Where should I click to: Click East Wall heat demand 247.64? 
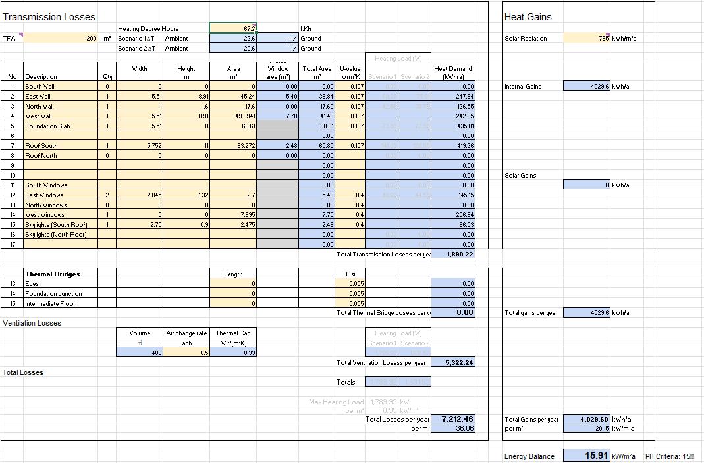coord(453,97)
